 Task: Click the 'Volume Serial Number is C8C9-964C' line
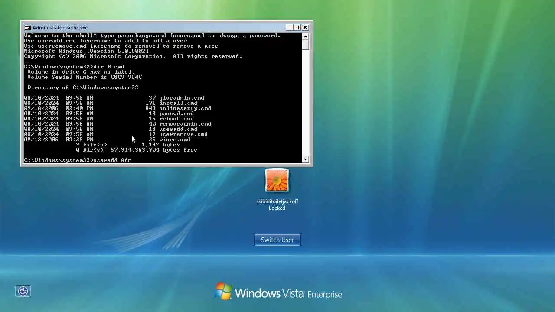pos(85,77)
